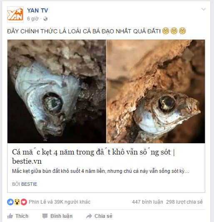Open the right fish photo thumbnail
The height and width of the screenshot is (222, 214).
[x=156, y=91]
